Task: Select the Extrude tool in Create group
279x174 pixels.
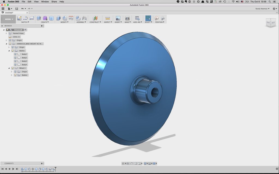Action: (x=39, y=18)
